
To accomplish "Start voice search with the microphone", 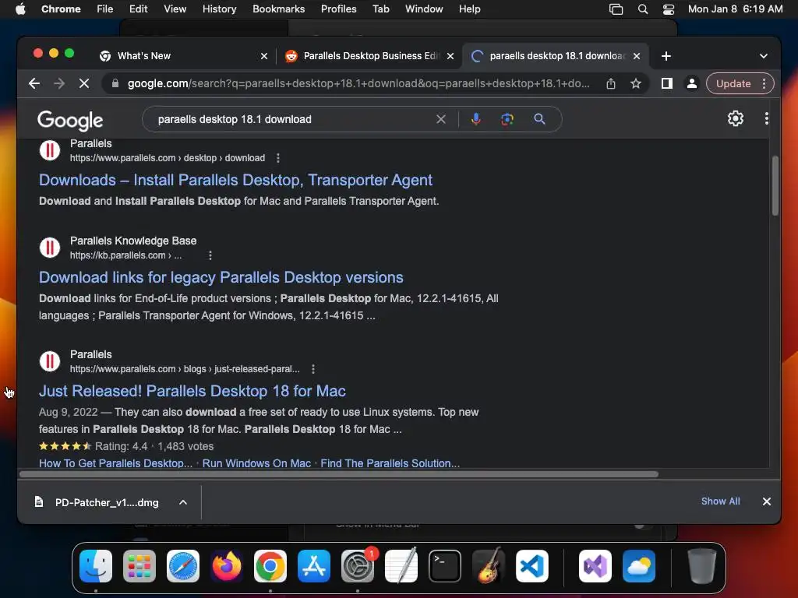I will [x=476, y=119].
